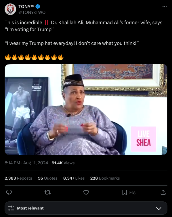Click the lion MAGA profile avatar
Image resolution: width=172 pixels, height=217 pixels.
(10, 9)
